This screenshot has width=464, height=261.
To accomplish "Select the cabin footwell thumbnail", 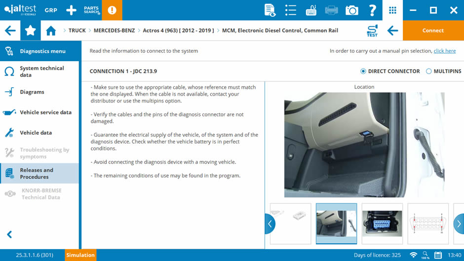I will (337, 224).
